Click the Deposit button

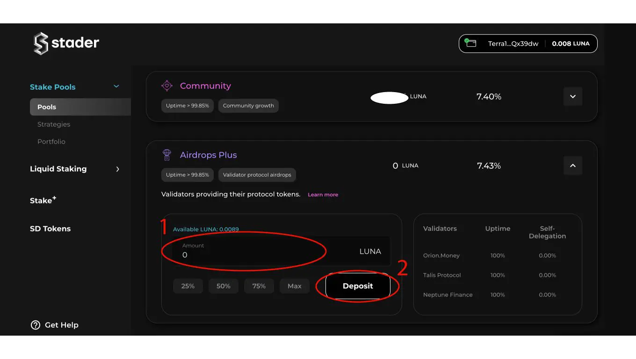pyautogui.click(x=358, y=286)
